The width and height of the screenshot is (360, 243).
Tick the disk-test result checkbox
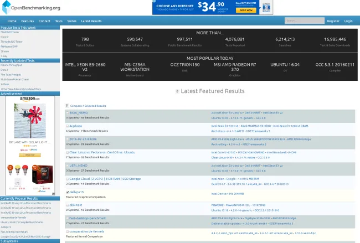67,205
